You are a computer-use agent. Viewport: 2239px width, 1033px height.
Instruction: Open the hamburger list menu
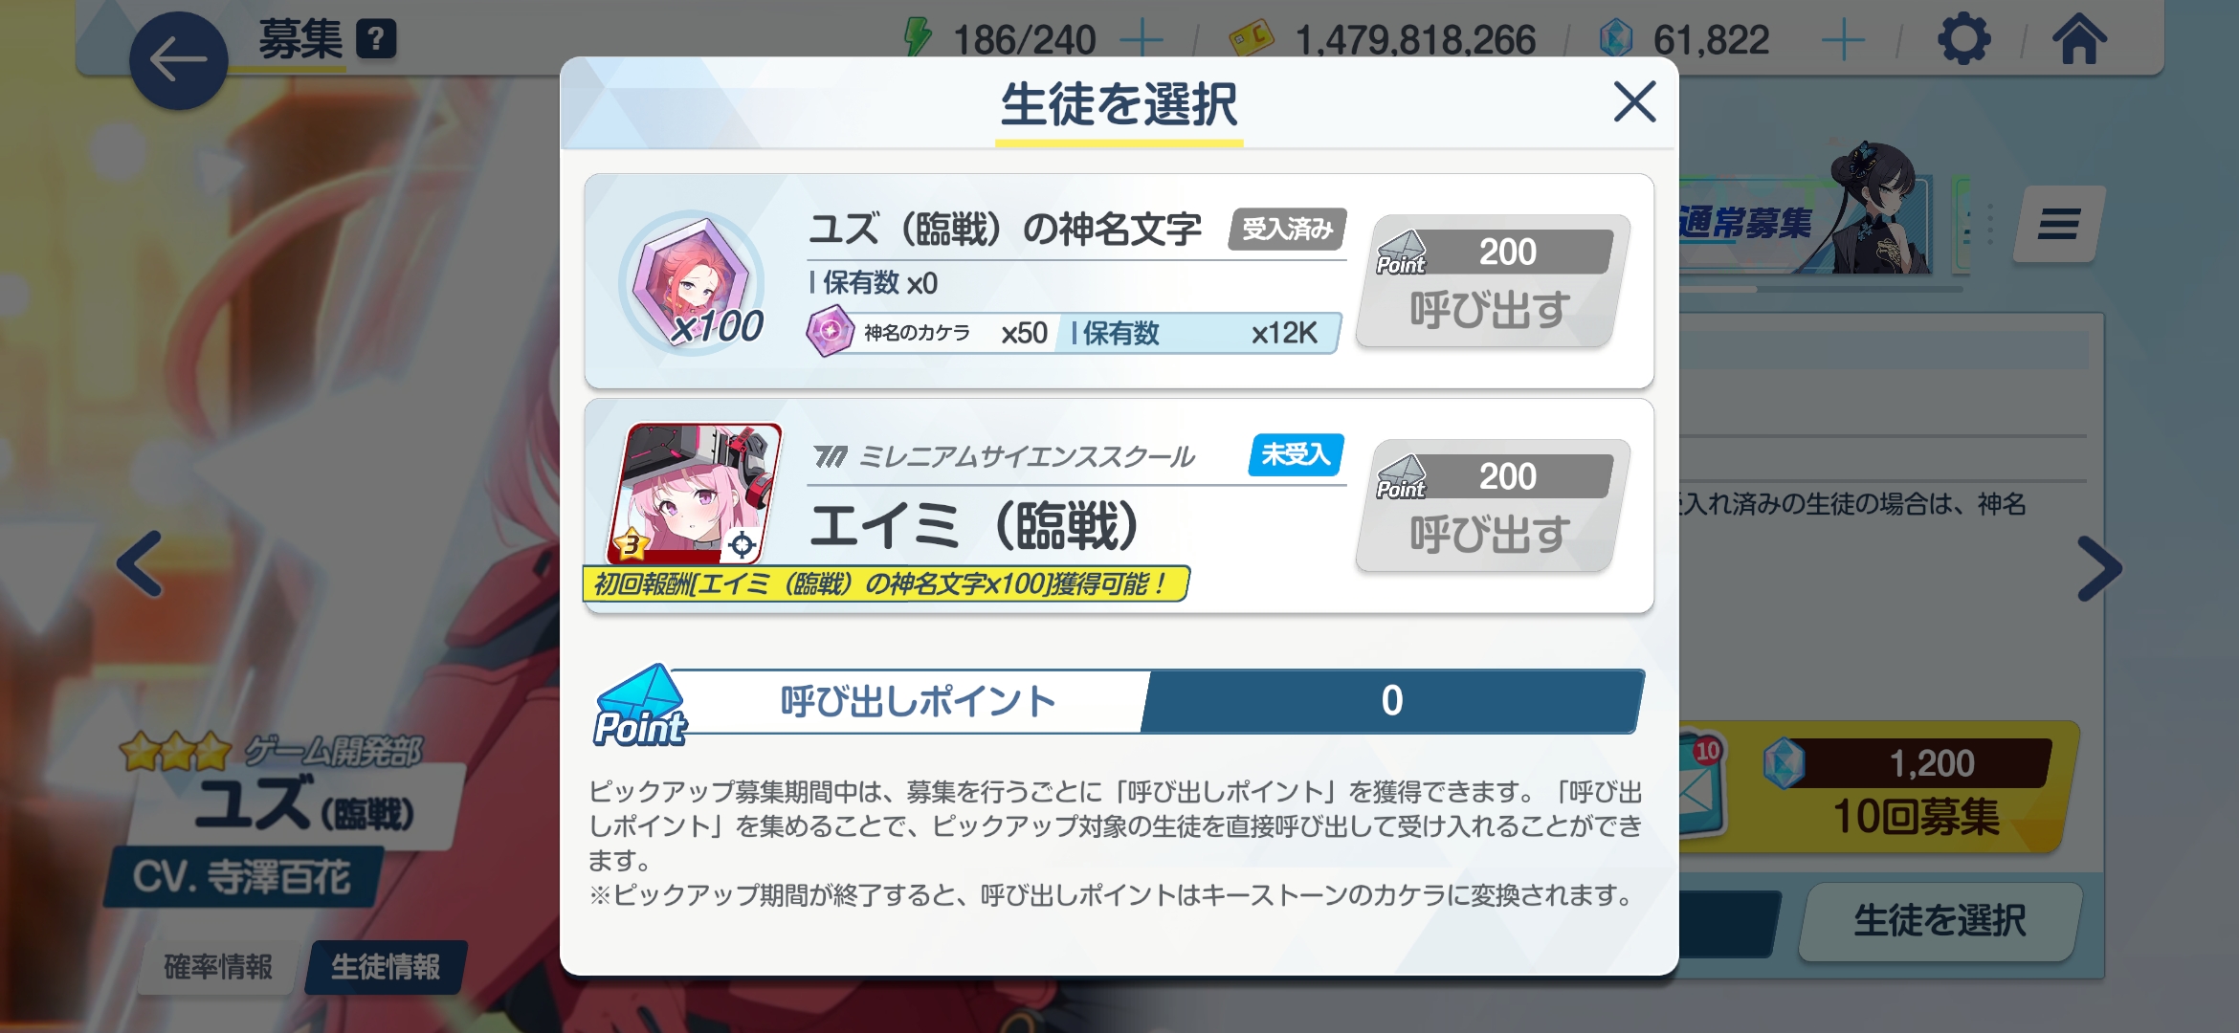(2058, 225)
